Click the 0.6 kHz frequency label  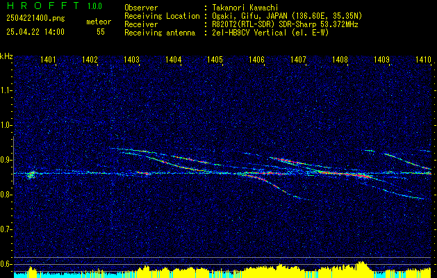tap(6, 264)
